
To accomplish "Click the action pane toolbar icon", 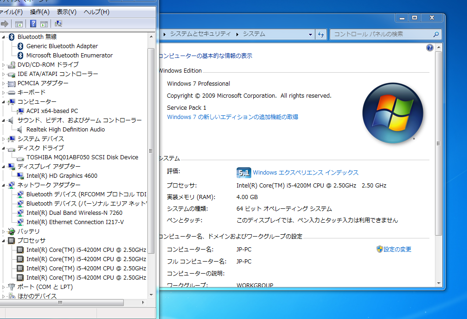I will [44, 24].
